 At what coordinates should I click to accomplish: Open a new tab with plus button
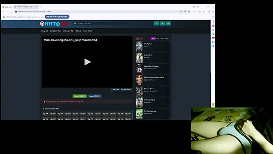pyautogui.click(x=41, y=7)
